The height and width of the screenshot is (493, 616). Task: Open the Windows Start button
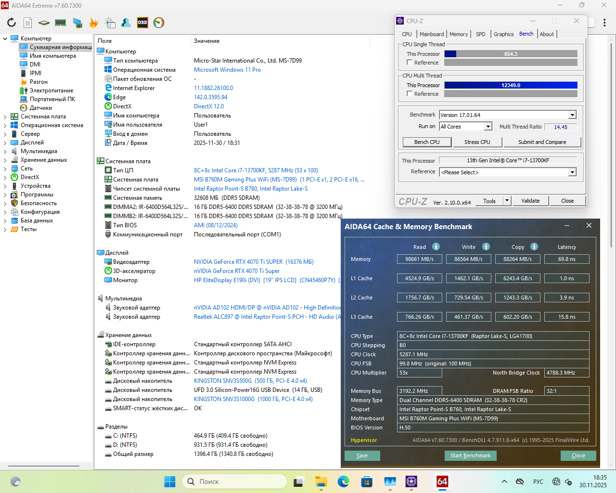coord(170,481)
